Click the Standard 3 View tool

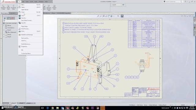pyautogui.click(x=3, y=7)
